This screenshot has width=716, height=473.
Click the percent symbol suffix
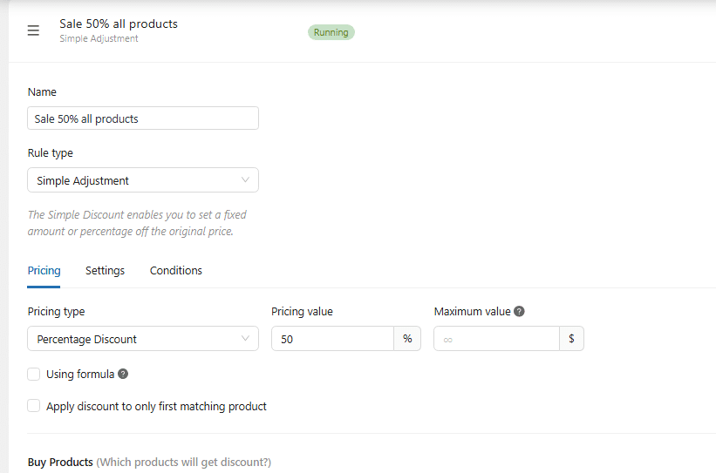coord(407,339)
